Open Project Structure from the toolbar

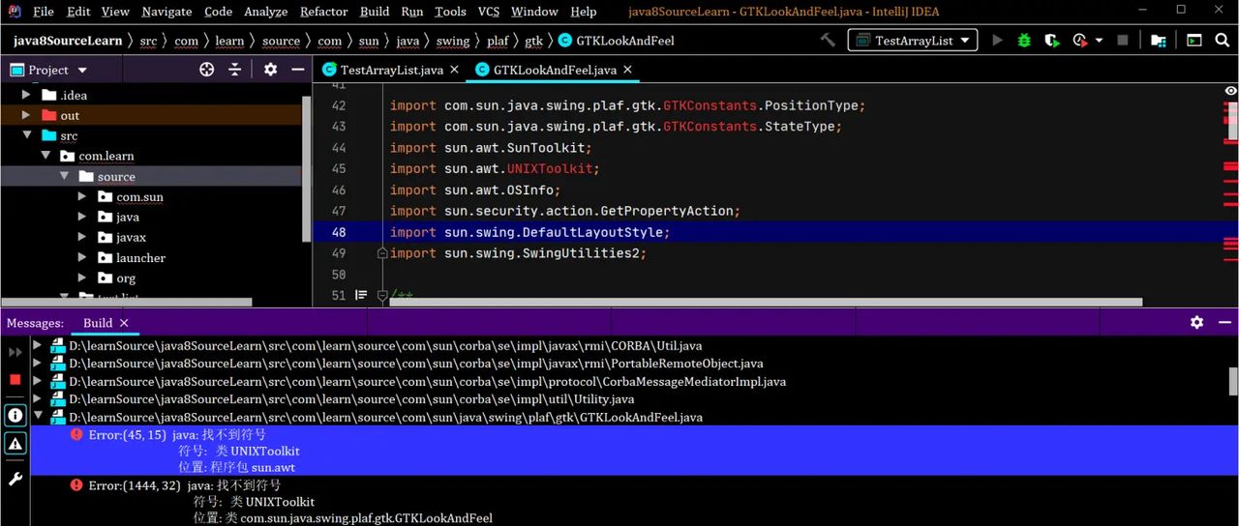1159,41
